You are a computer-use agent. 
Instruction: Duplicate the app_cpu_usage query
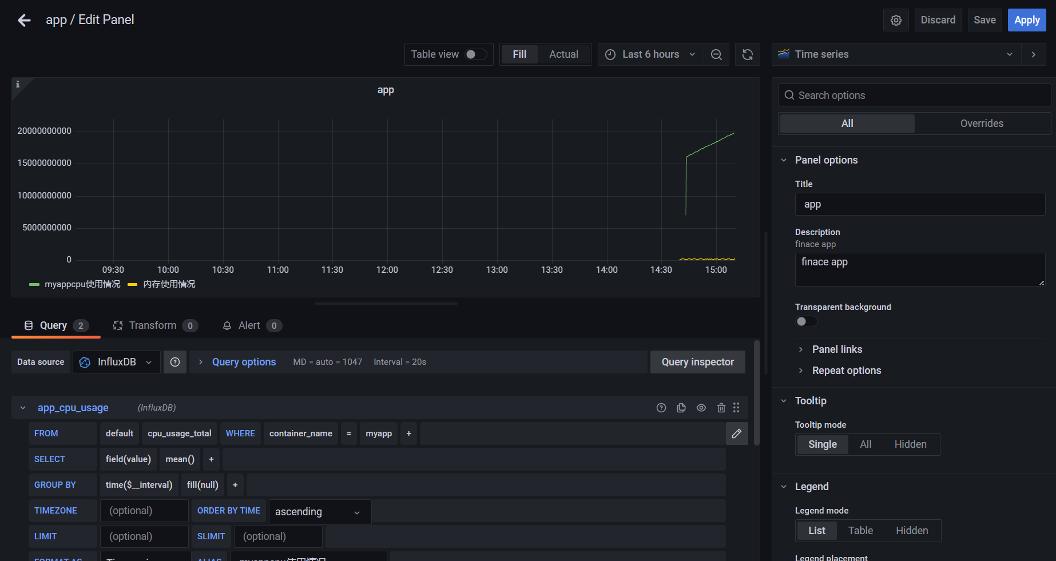(681, 408)
